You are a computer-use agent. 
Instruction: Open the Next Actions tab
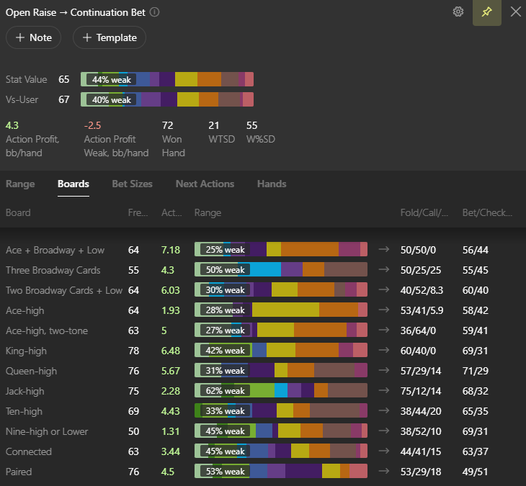pyautogui.click(x=205, y=184)
